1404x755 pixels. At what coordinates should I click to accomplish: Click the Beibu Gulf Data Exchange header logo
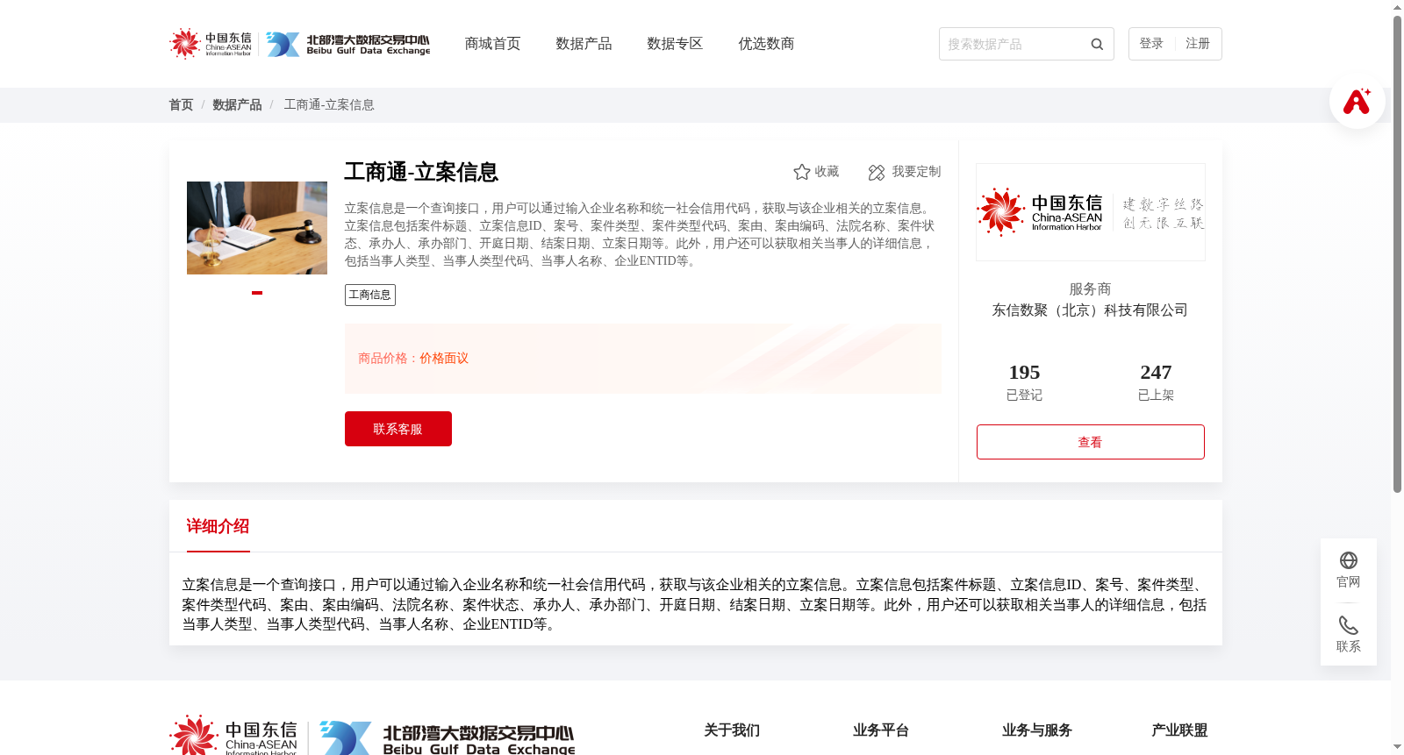(x=348, y=44)
